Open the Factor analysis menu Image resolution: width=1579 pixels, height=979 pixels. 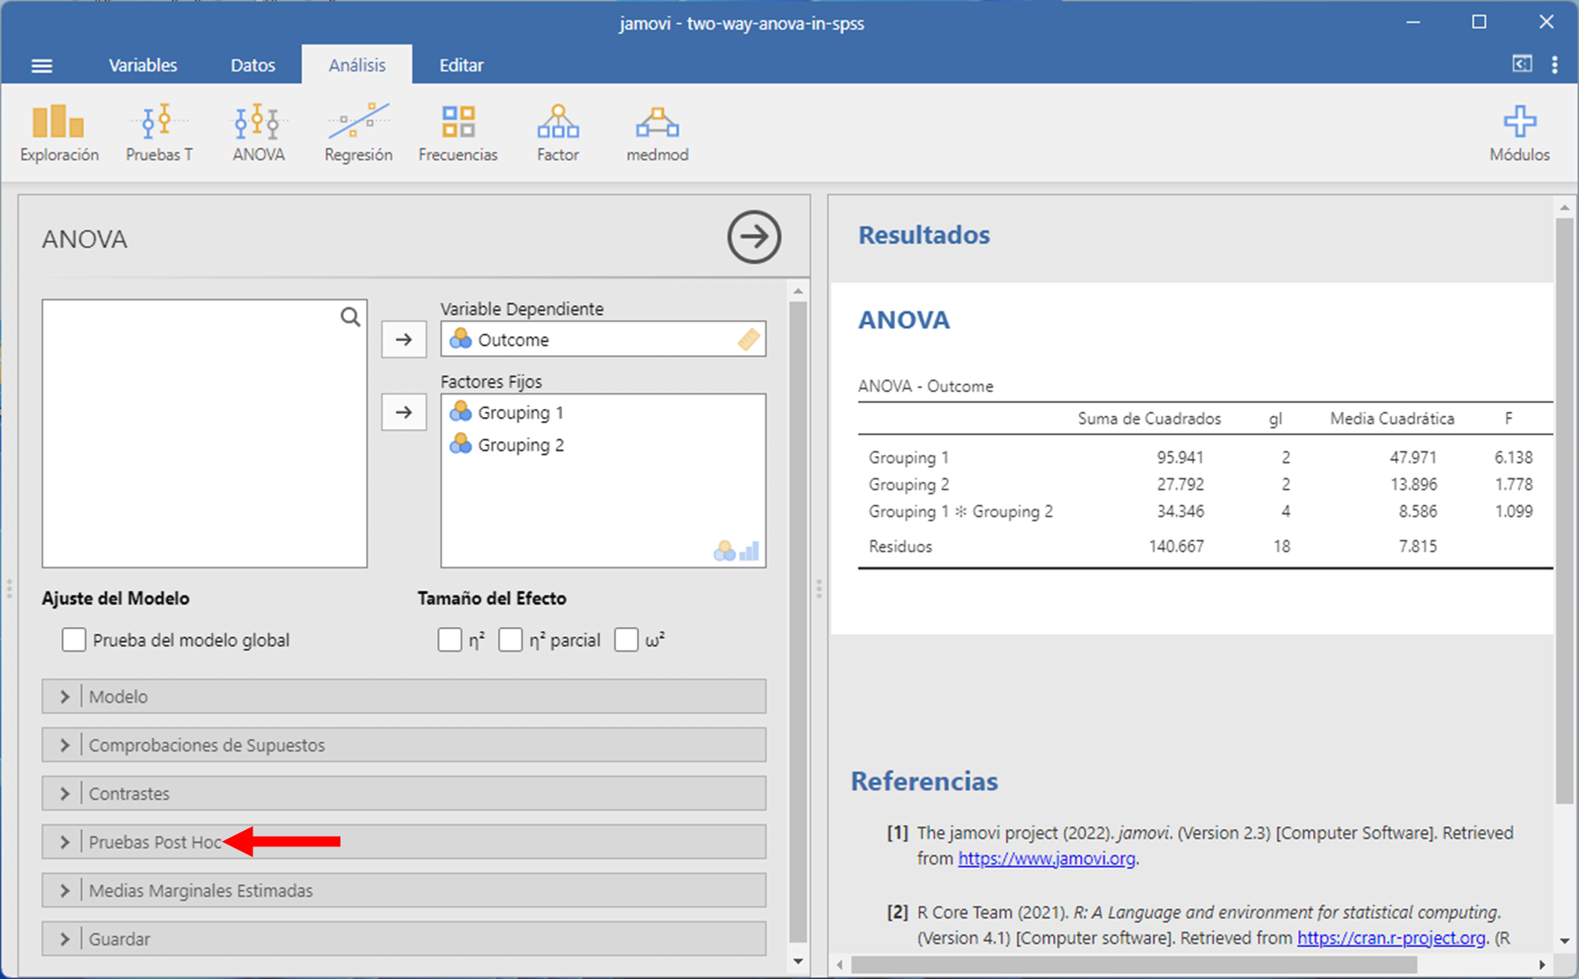[x=558, y=133]
